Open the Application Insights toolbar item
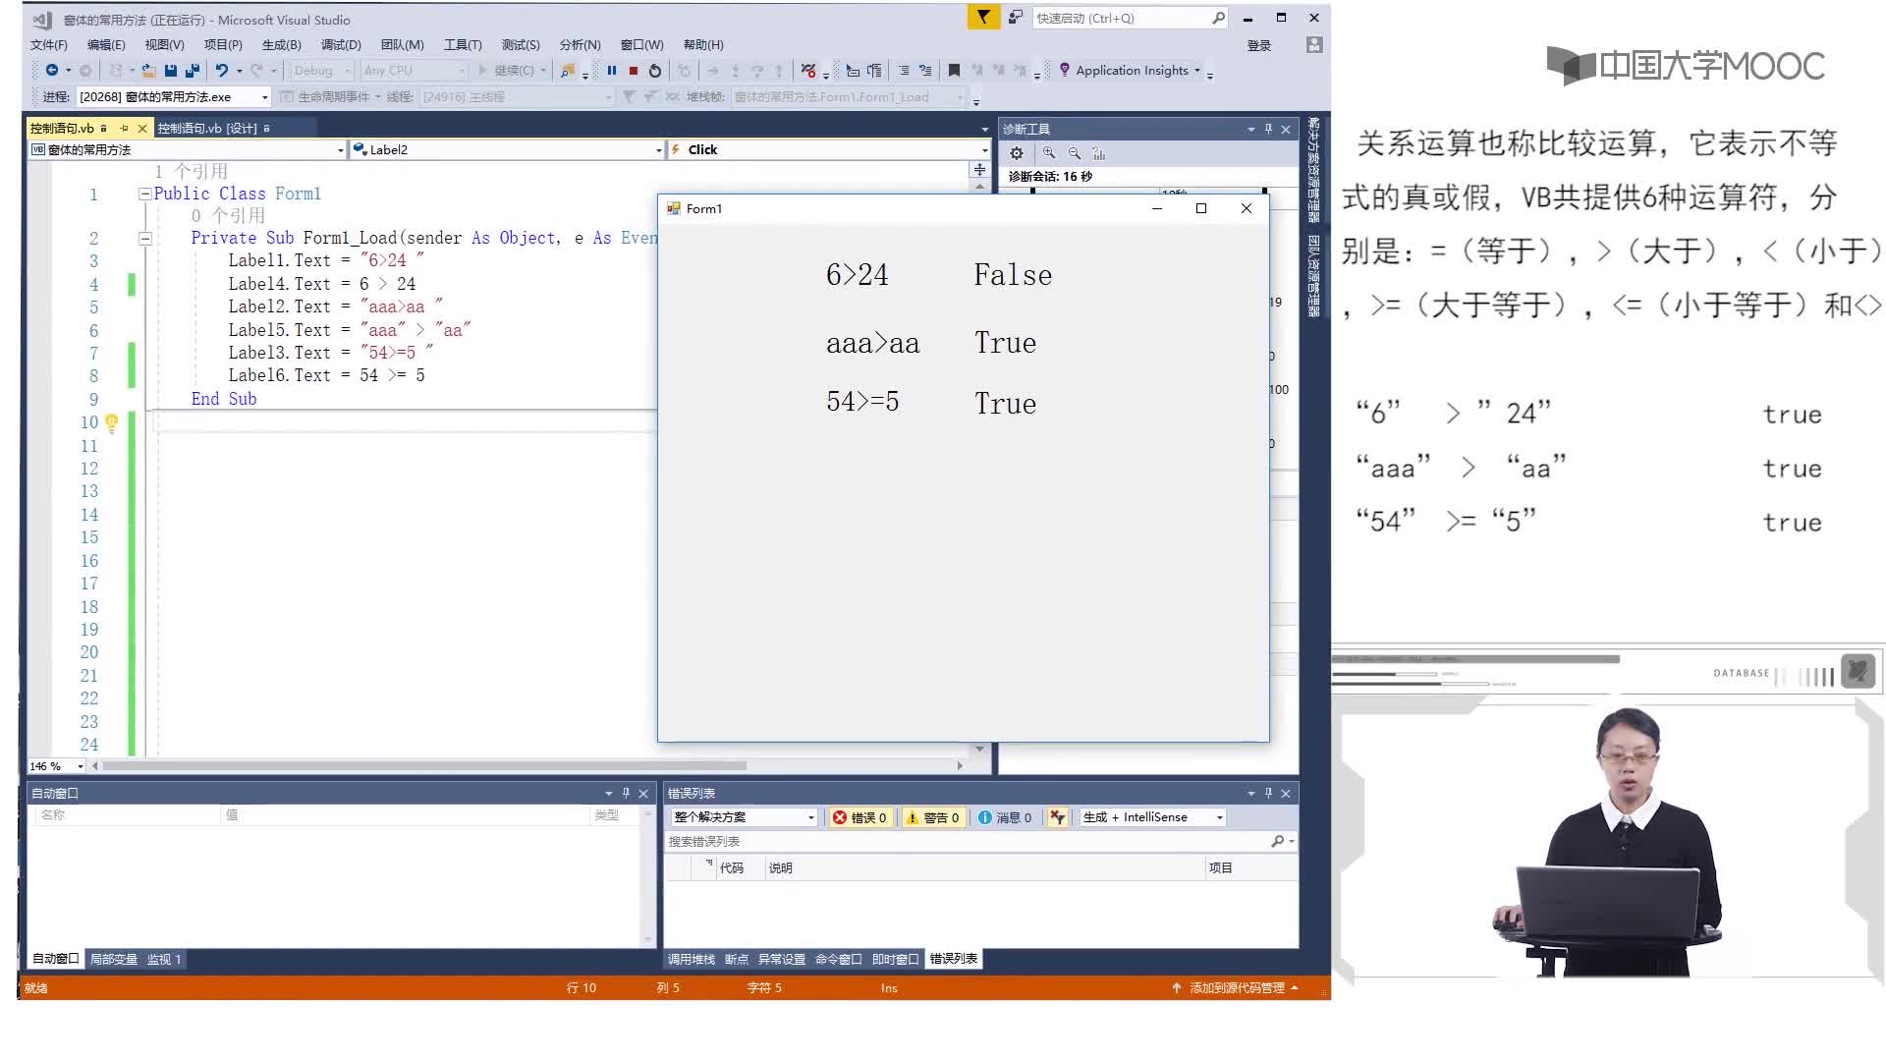Viewport: 1886px width, 1061px height. click(x=1130, y=71)
